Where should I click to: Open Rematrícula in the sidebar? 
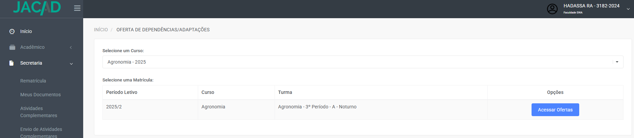click(x=33, y=81)
